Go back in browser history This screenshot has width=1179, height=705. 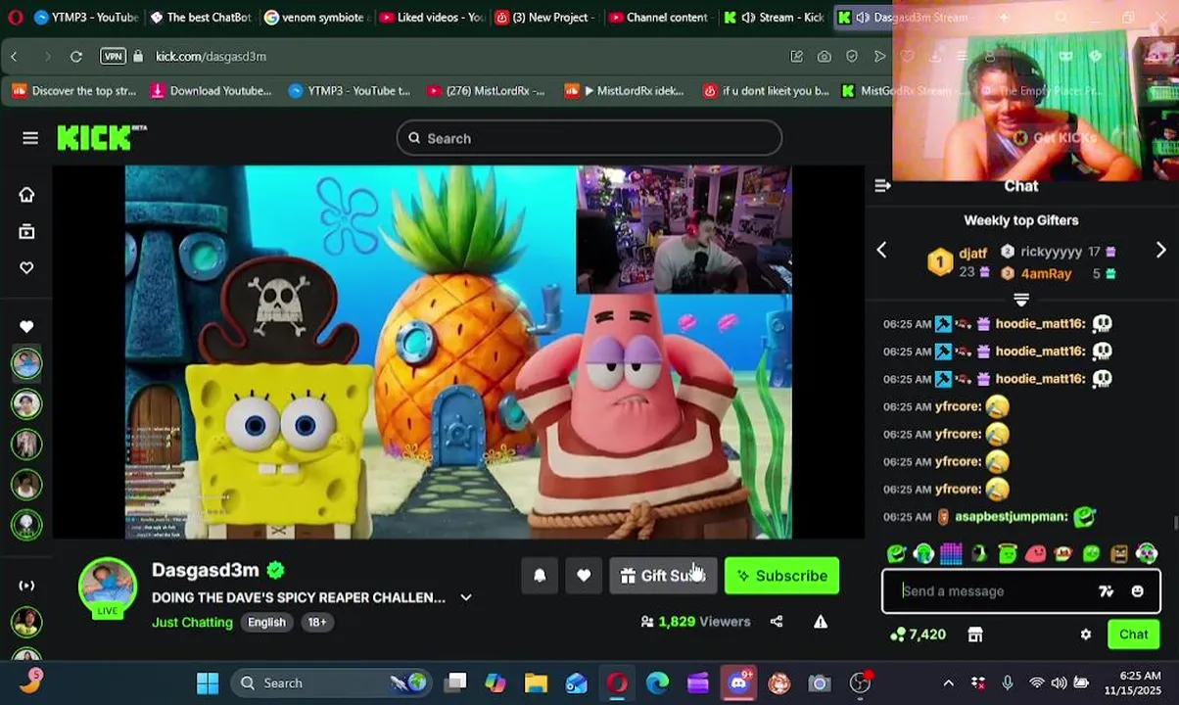click(x=15, y=57)
